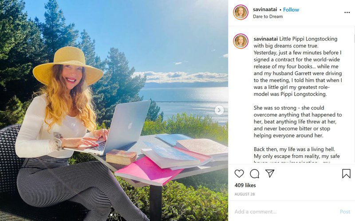Click savinaatai profile picture in header
Viewport: 355px width, 221px height.
coord(241,12)
